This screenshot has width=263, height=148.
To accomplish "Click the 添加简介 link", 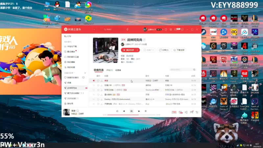I will [x=130, y=62].
